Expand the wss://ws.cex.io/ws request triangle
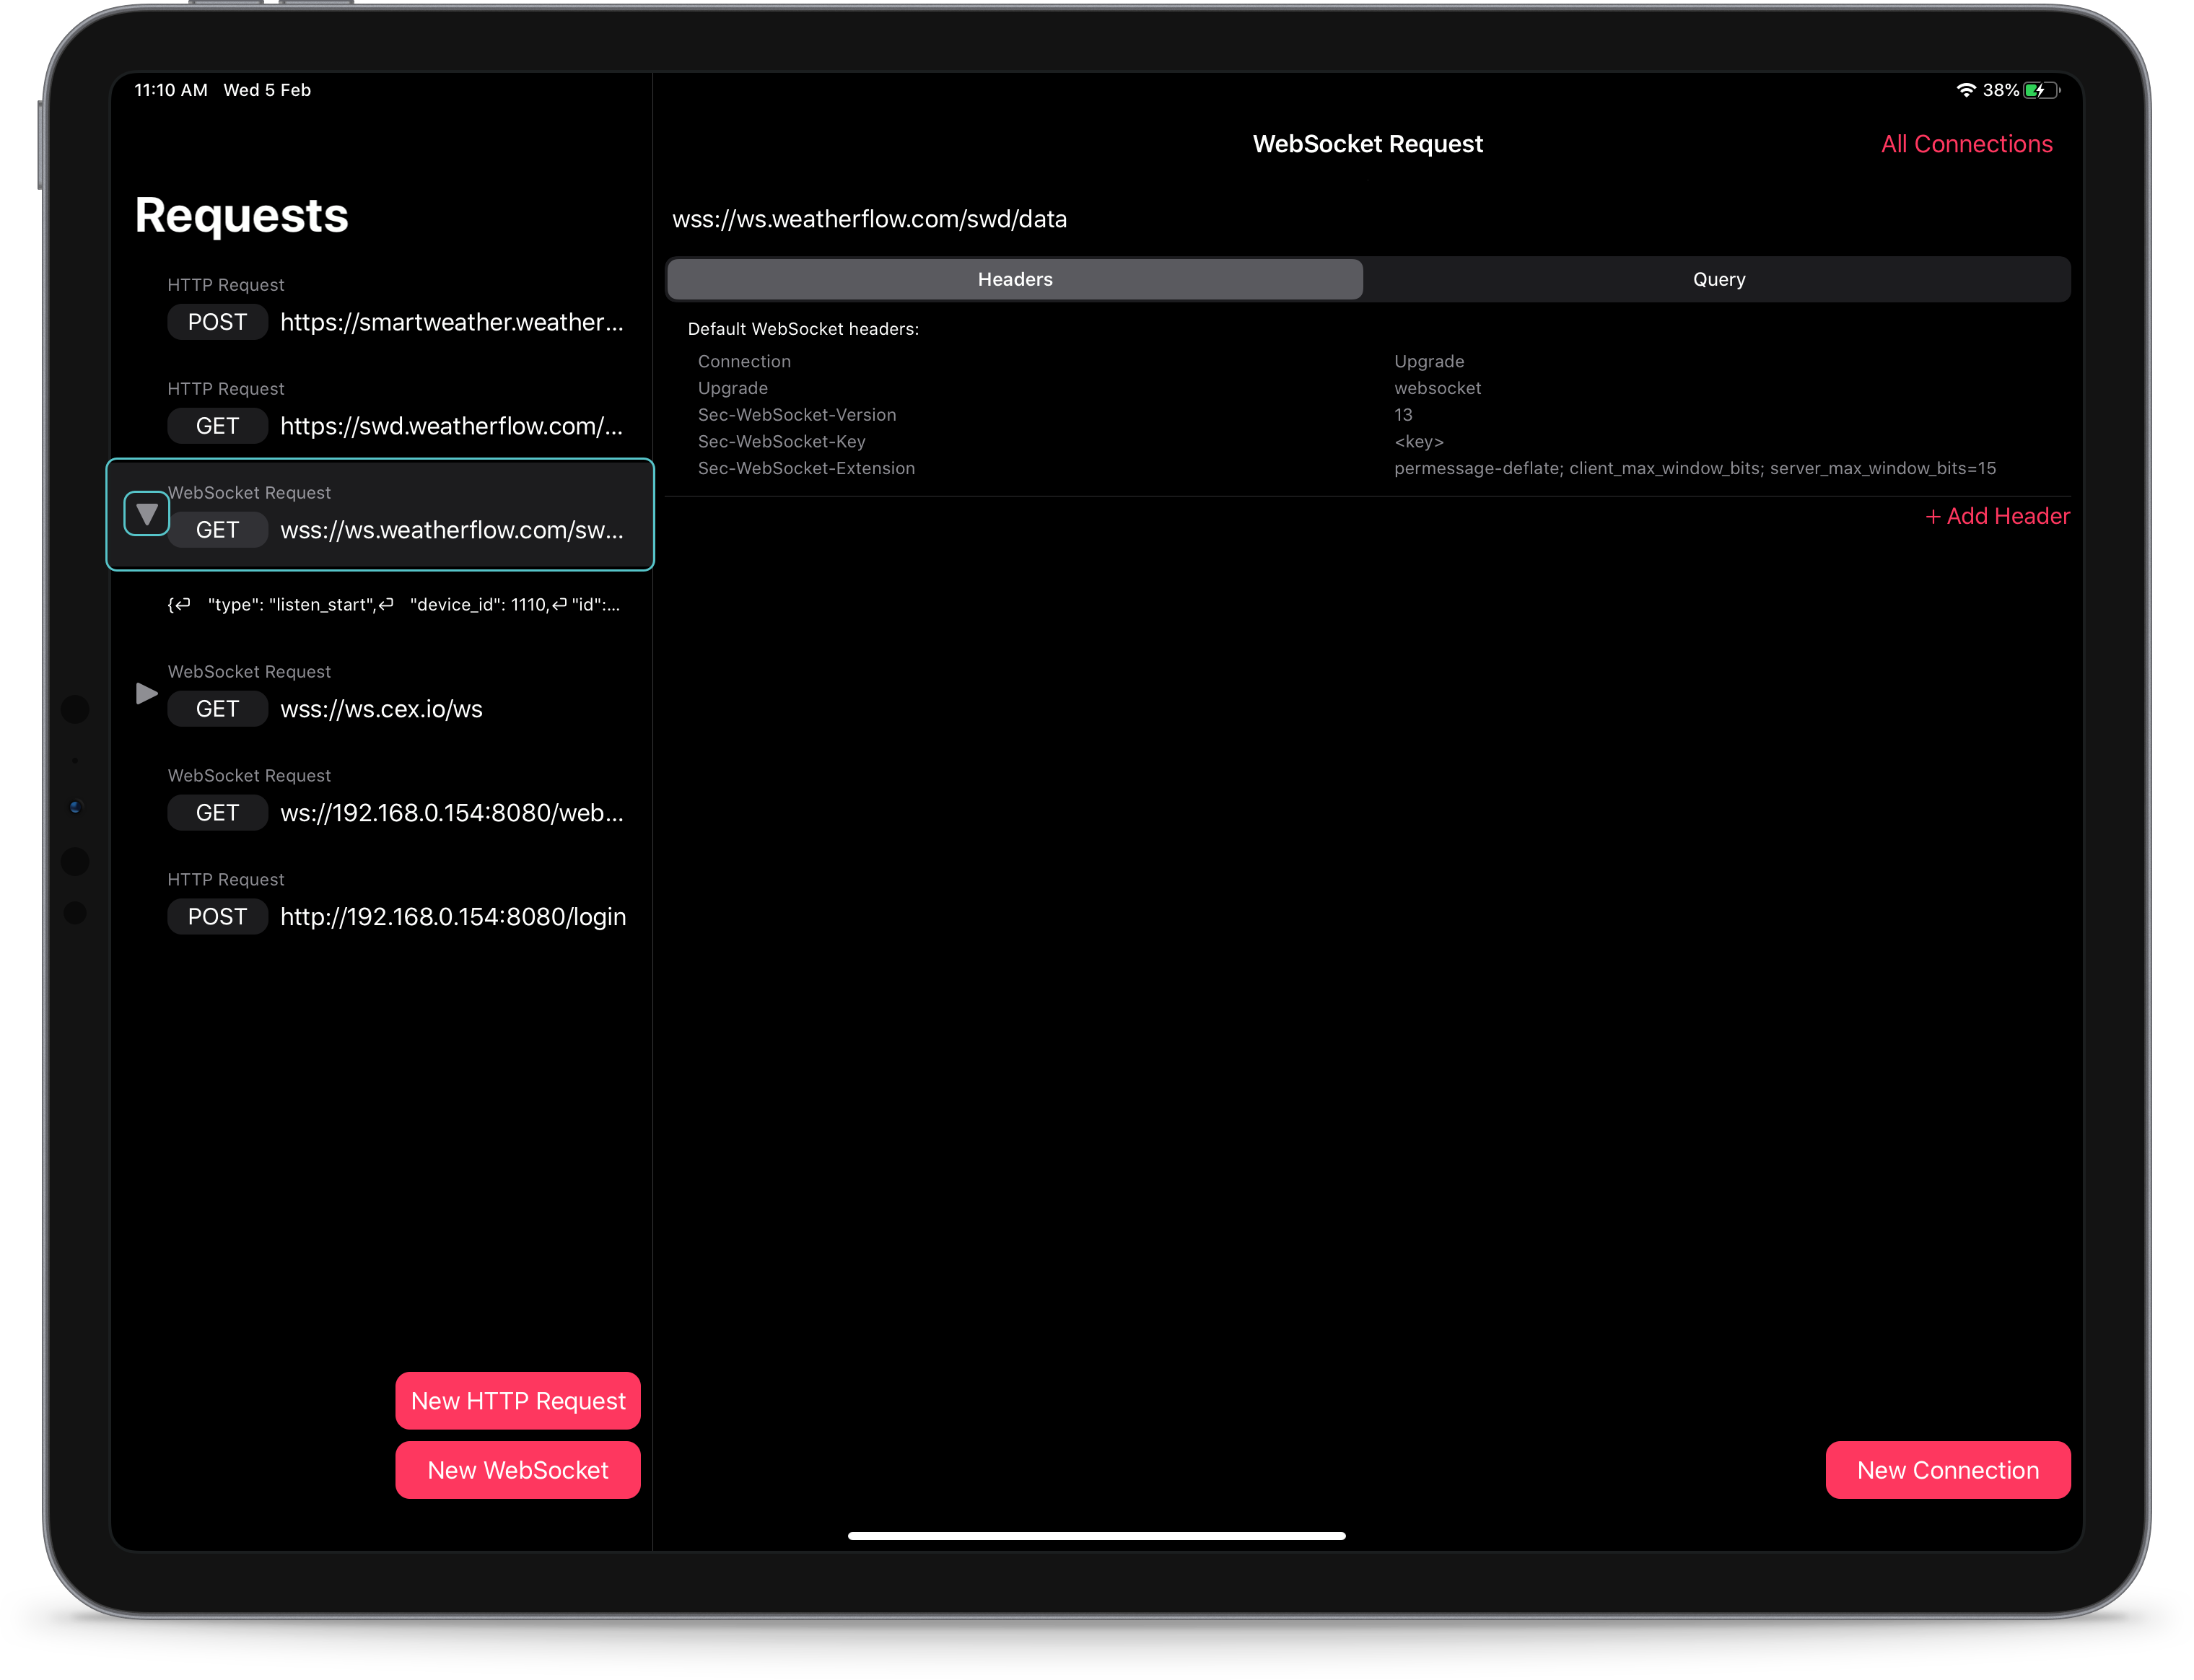 click(x=146, y=693)
